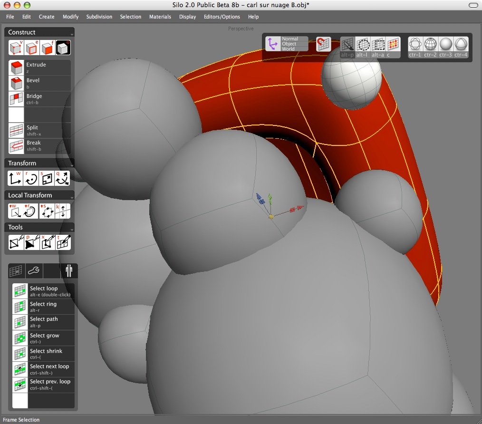This screenshot has height=424, width=482.
Task: Set manipulator orientation to World
Action: 288,49
